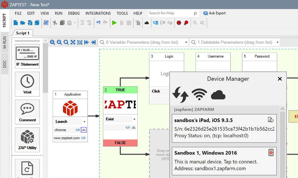Cut selection with the scissors icon
The image size is (298, 178).
[55, 23]
